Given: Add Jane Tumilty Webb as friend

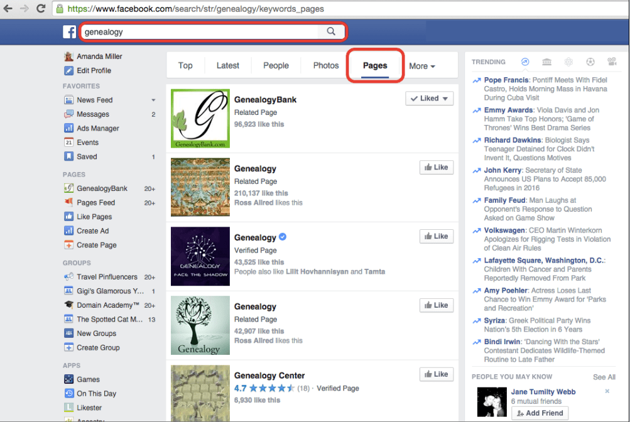Looking at the screenshot, I should [540, 413].
